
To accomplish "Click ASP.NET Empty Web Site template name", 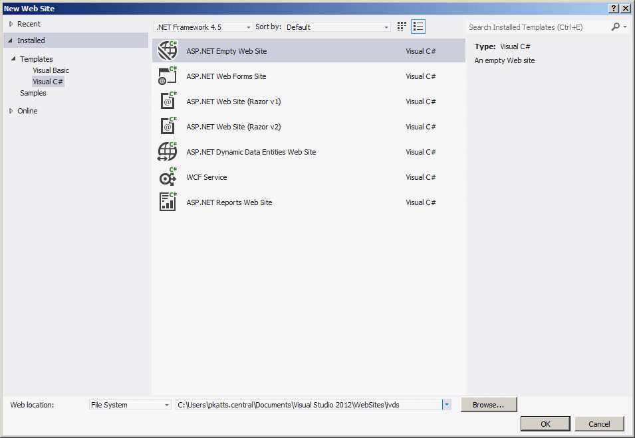I will click(227, 51).
